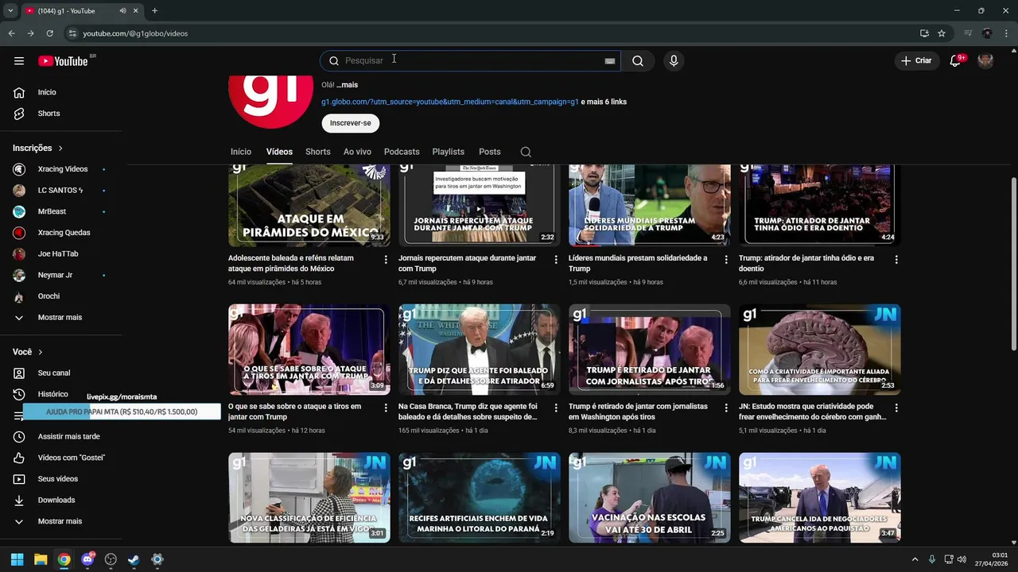Image resolution: width=1018 pixels, height=572 pixels.
Task: Switch to the Posts tab
Action: (490, 152)
